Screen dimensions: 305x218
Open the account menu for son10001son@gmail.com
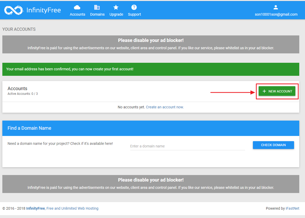pos(276,14)
